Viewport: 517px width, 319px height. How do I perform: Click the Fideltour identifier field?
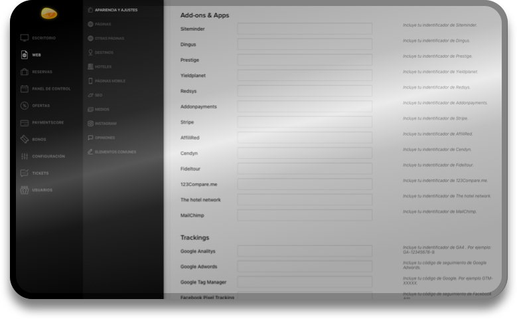tap(305, 168)
